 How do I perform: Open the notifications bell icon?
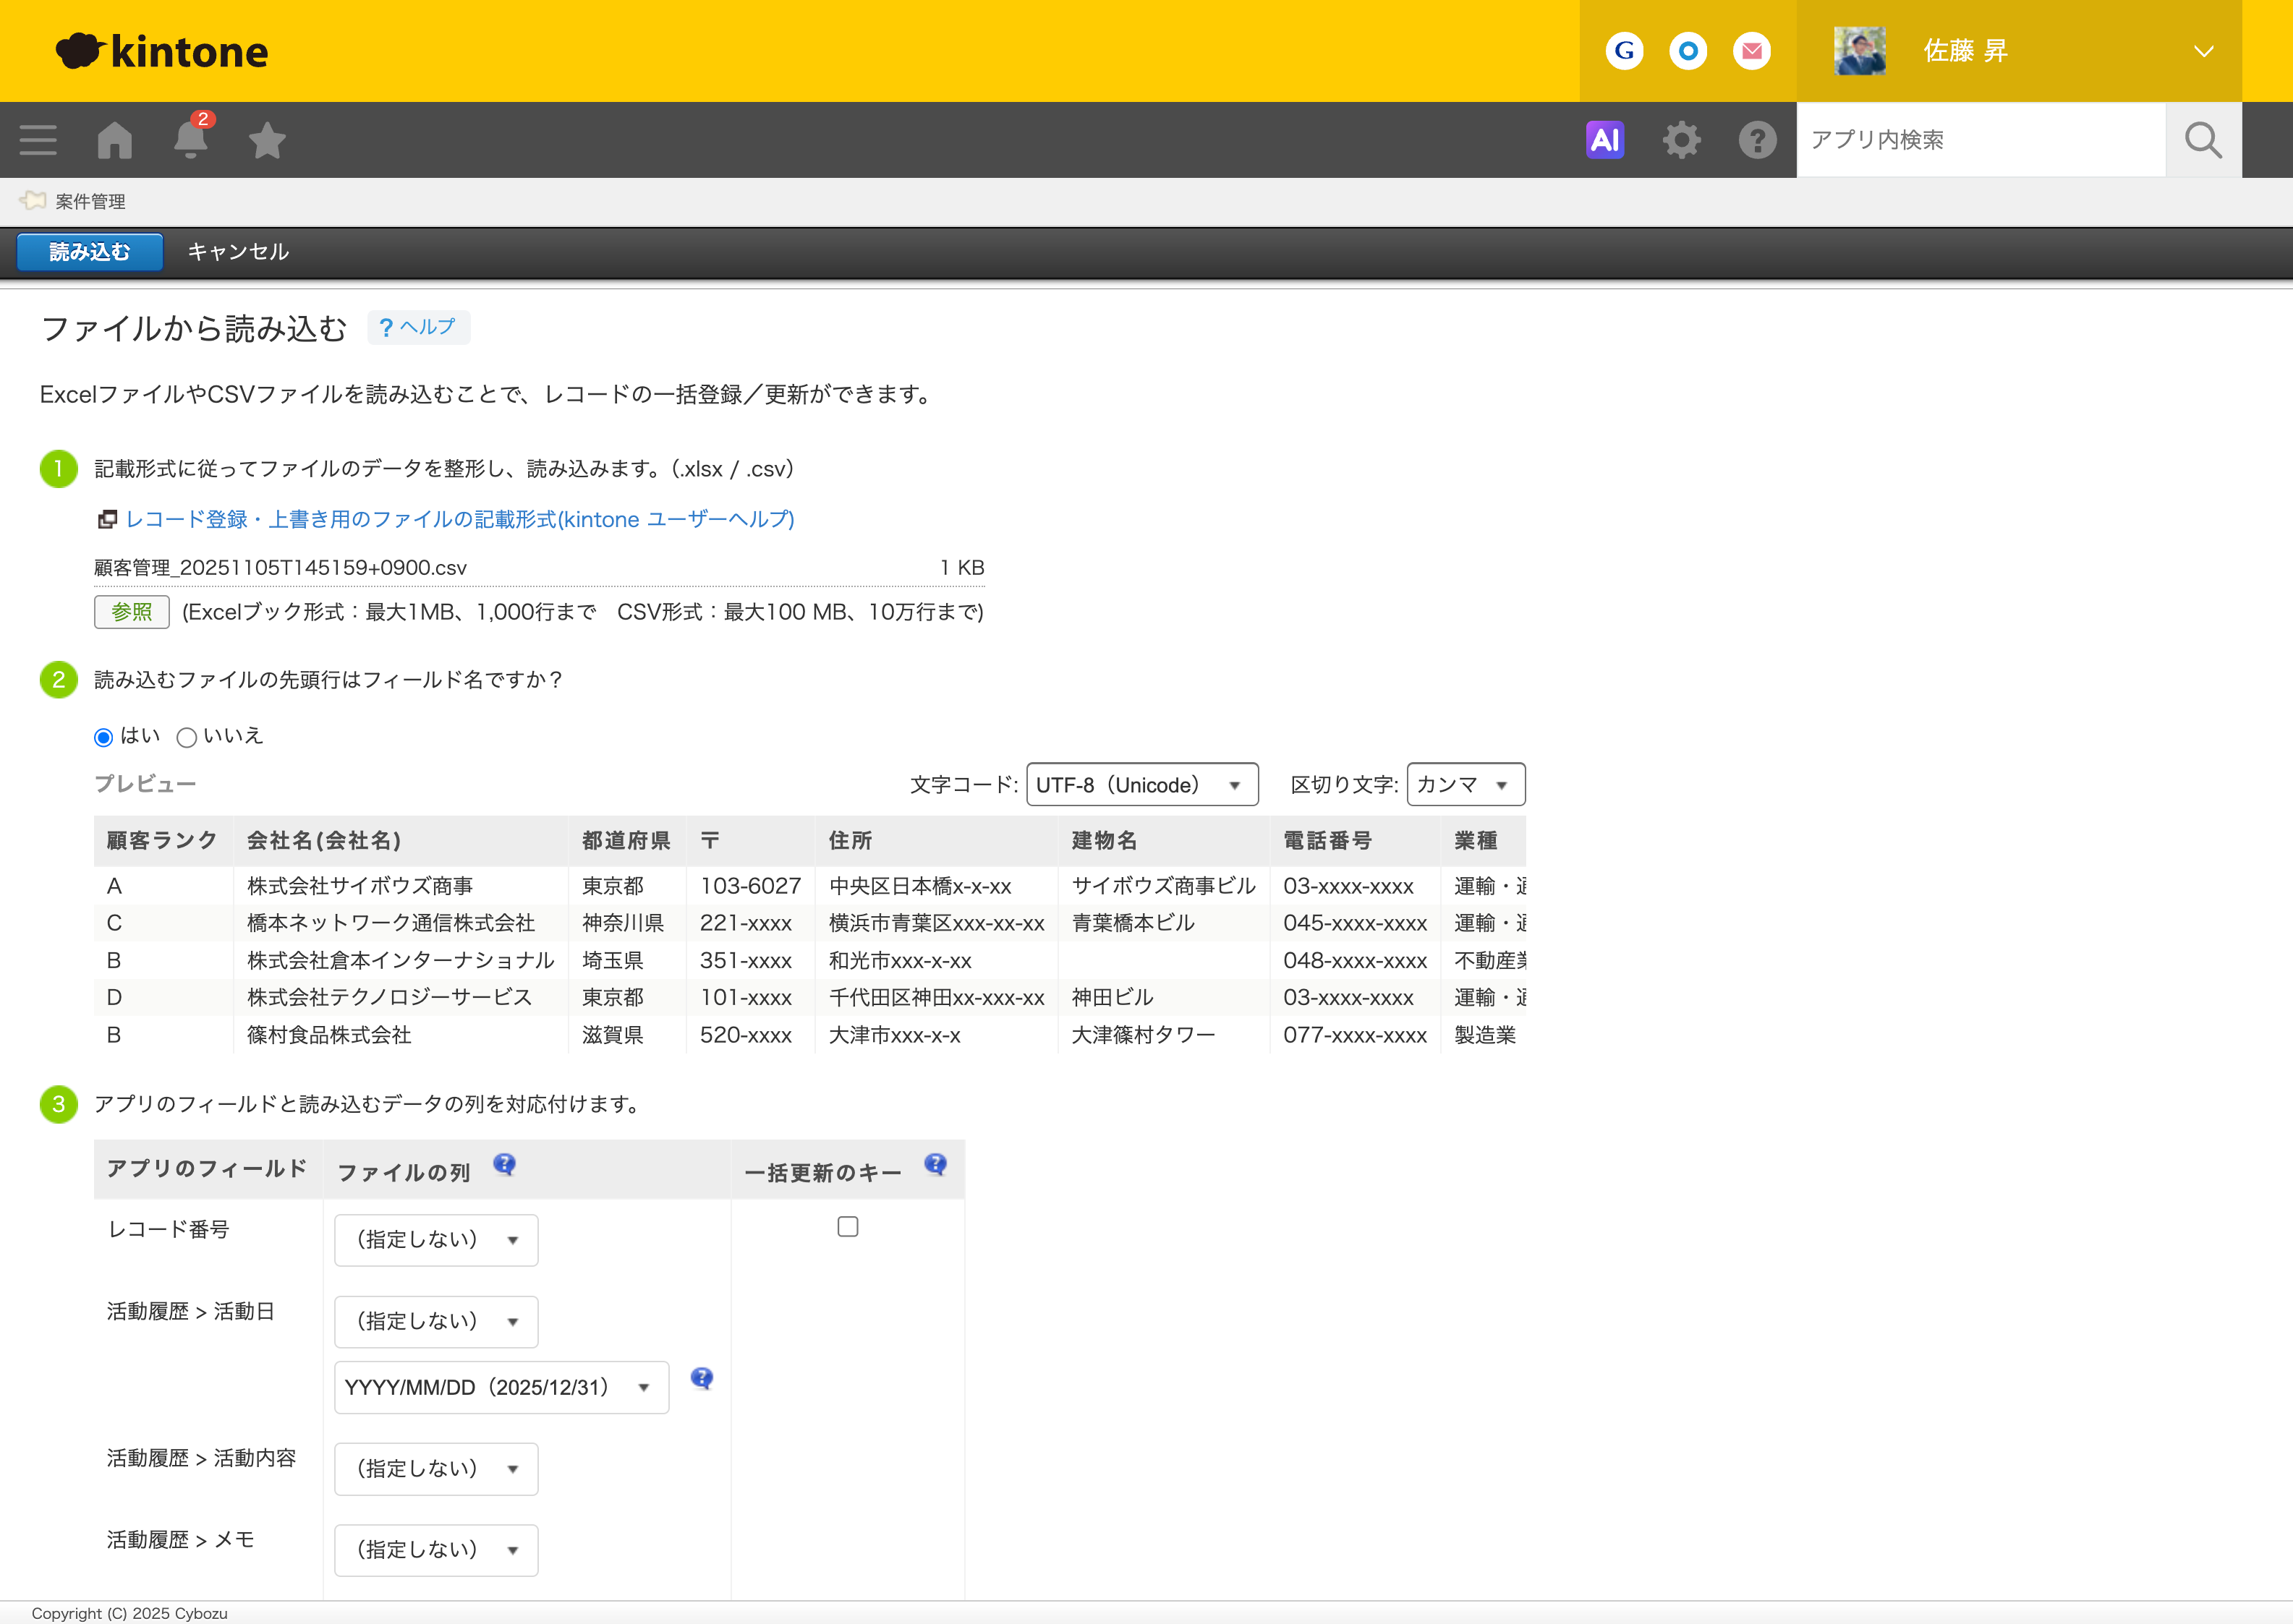pyautogui.click(x=190, y=140)
